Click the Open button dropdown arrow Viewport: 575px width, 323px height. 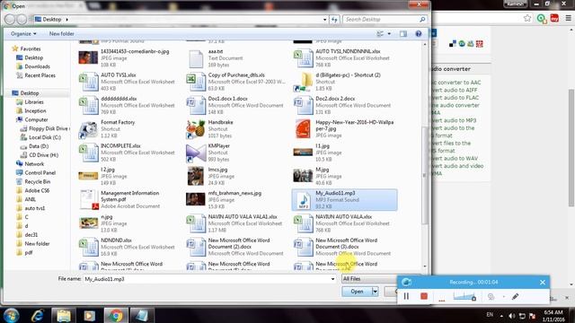pyautogui.click(x=376, y=292)
